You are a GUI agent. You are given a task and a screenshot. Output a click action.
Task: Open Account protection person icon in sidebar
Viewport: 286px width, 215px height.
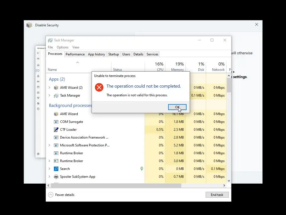tap(38, 76)
